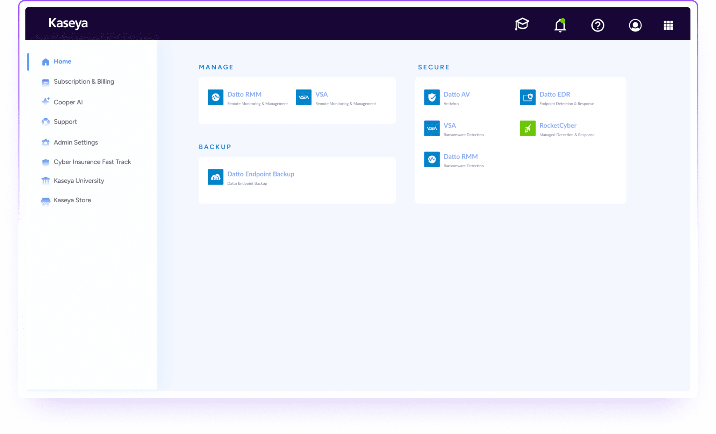Click the RocketCyber green rocket icon
Screen dimensions: 716x434
click(x=528, y=128)
